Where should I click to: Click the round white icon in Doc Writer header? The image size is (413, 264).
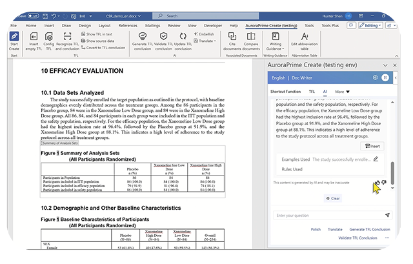(x=385, y=77)
